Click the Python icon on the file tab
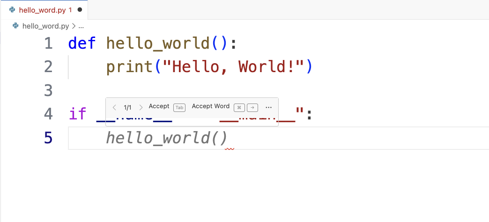This screenshot has width=489, height=222. (x=12, y=10)
